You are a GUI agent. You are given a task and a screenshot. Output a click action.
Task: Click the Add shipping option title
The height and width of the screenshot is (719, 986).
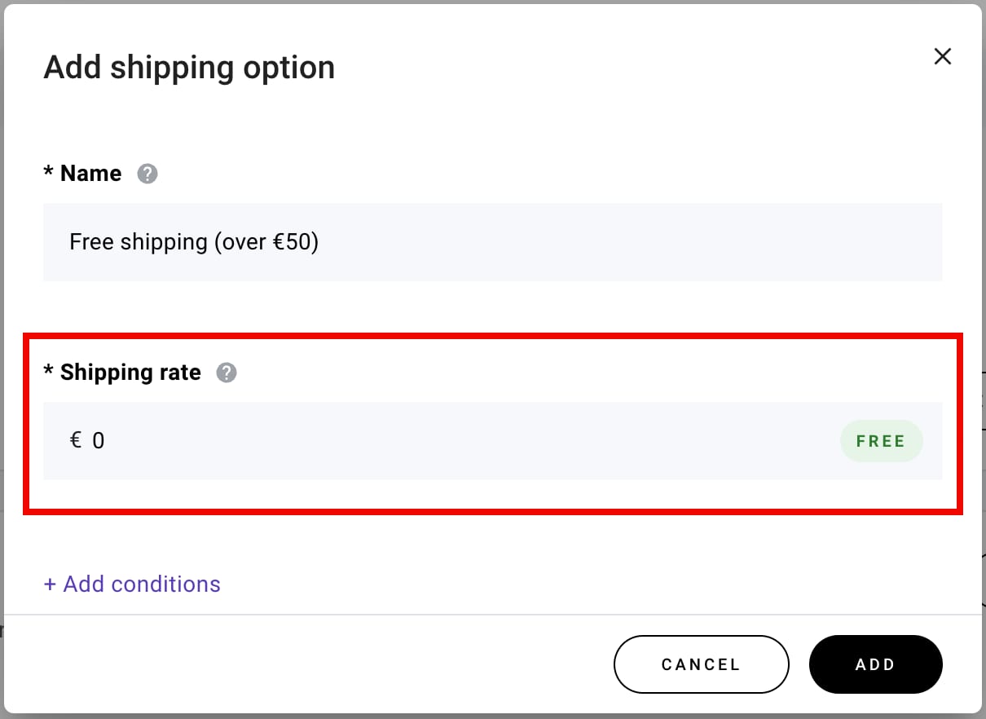189,67
